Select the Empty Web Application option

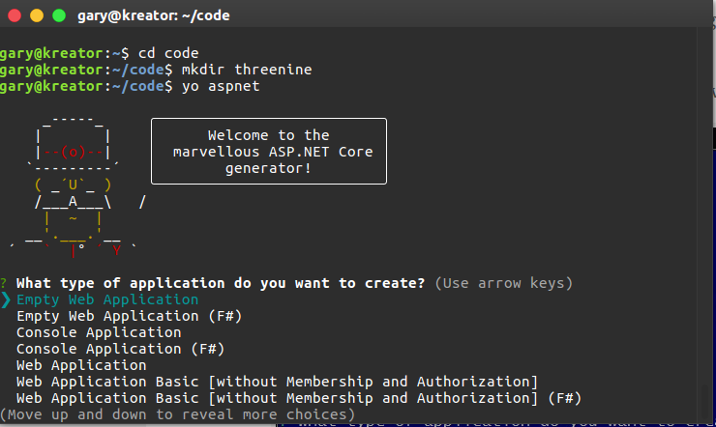(x=107, y=299)
